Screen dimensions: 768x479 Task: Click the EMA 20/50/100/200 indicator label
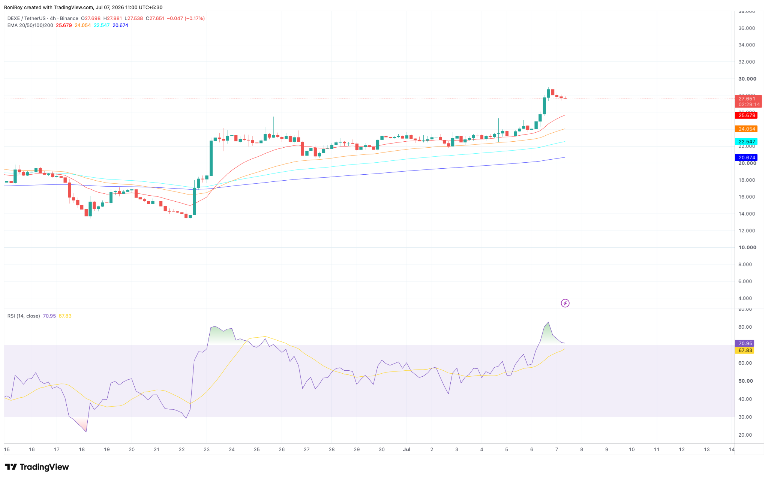point(30,25)
